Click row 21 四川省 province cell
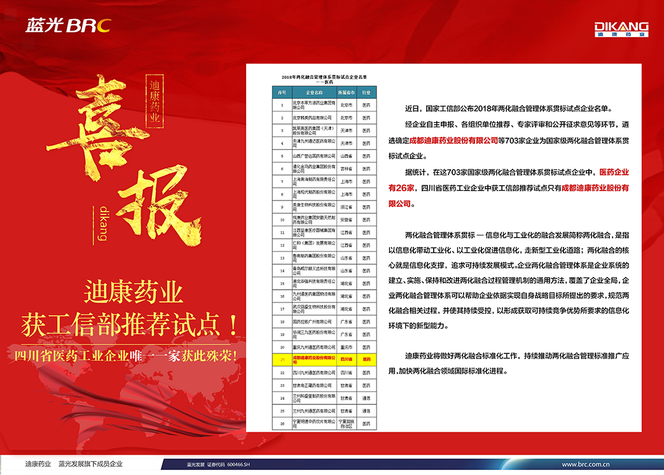 click(346, 359)
